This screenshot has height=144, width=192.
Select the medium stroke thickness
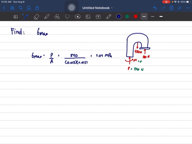[x=144, y=16]
